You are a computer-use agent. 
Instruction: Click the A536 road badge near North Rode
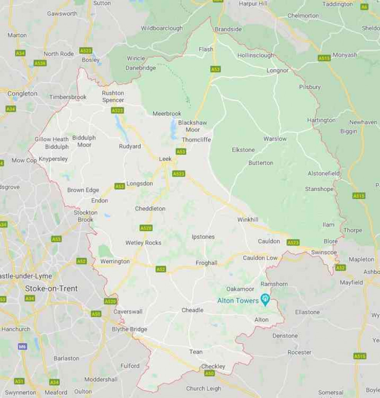coord(40,63)
